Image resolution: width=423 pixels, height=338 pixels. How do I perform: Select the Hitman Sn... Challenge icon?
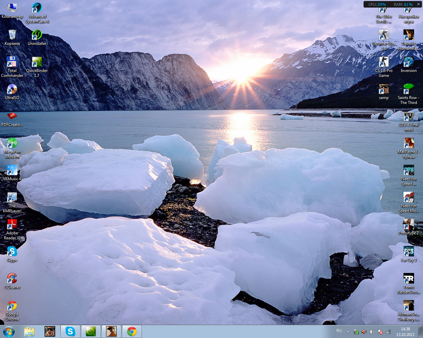point(409,311)
